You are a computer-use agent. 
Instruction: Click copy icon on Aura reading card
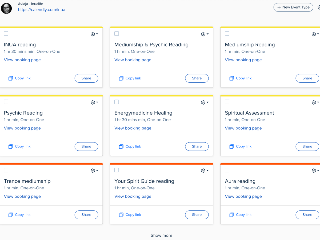[x=231, y=215]
